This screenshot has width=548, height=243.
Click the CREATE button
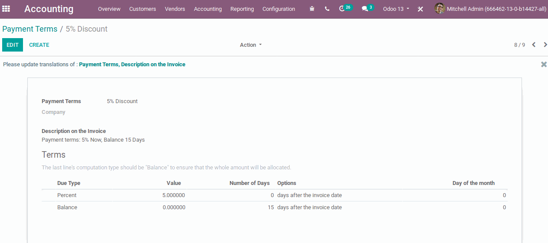(x=39, y=45)
